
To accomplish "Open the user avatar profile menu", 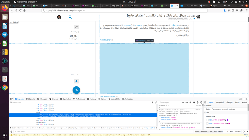I will (59, 17).
